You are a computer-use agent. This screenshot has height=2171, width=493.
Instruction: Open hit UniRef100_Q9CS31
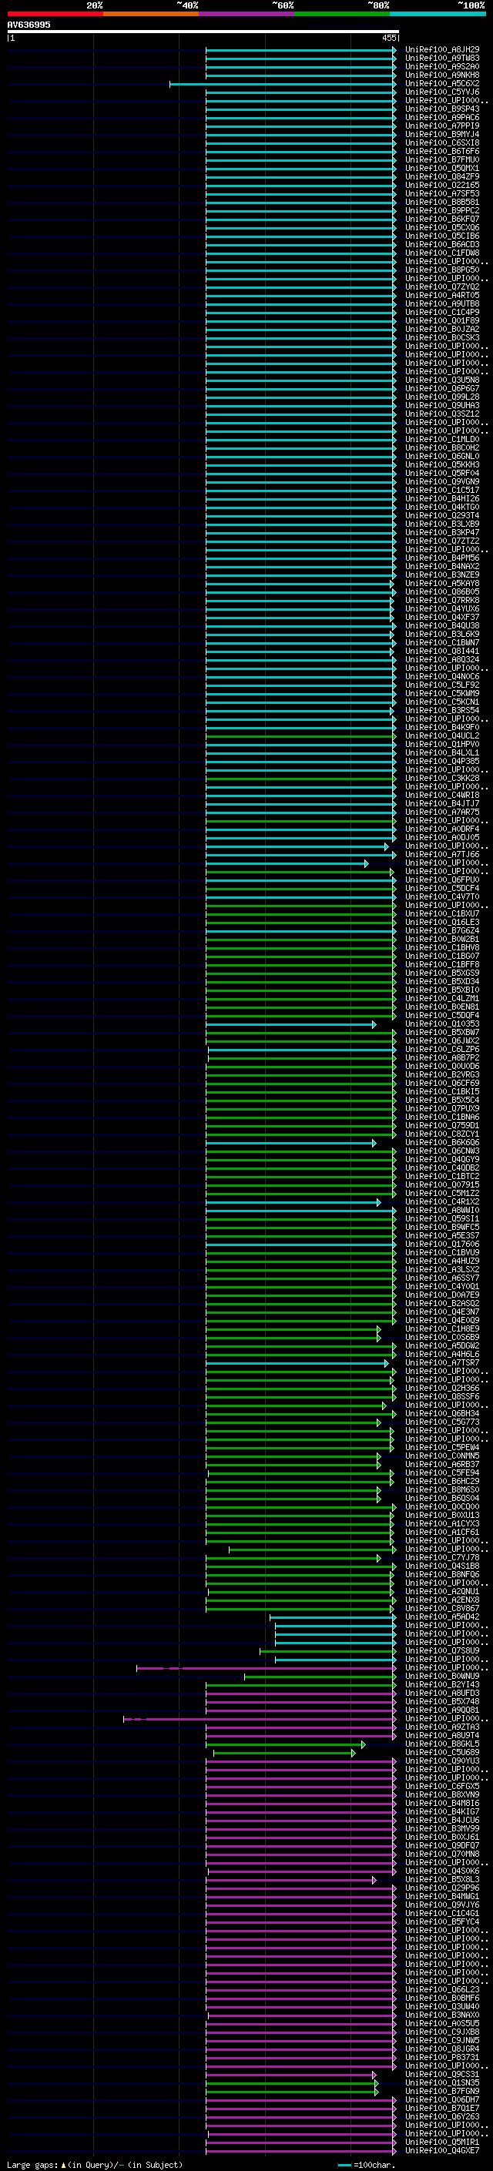(x=441, y=2074)
